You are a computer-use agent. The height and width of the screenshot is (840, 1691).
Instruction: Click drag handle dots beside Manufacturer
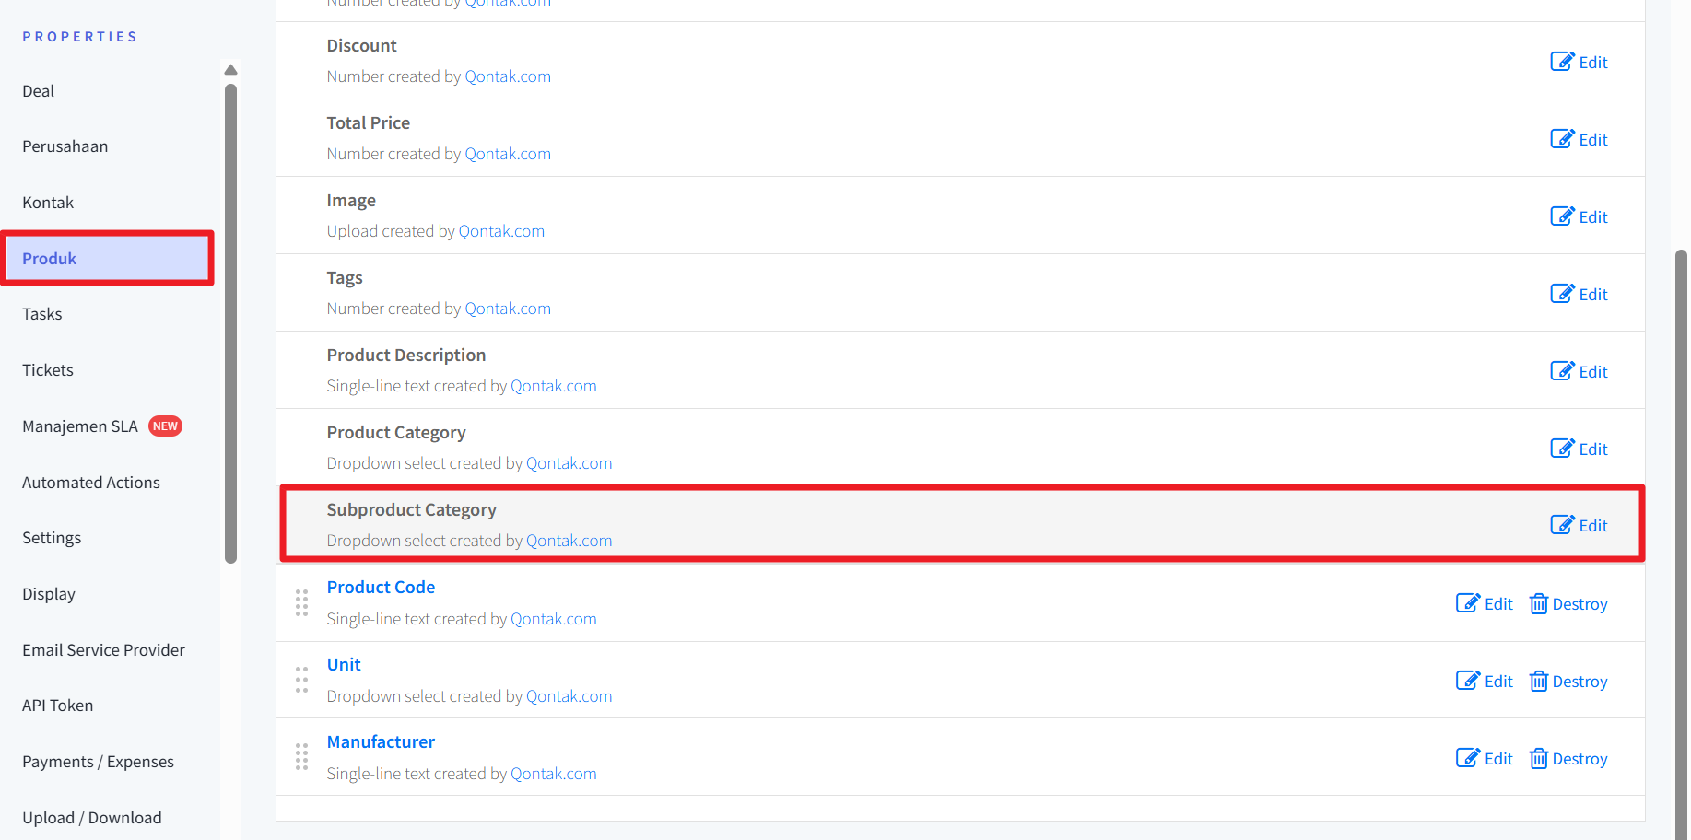pos(301,757)
